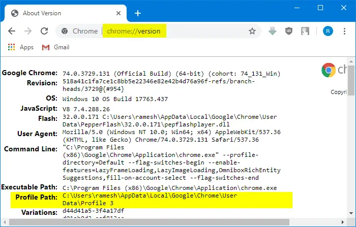The width and height of the screenshot is (356, 227).
Task: Click the vertical scrollbar up arrow
Action: (351, 61)
